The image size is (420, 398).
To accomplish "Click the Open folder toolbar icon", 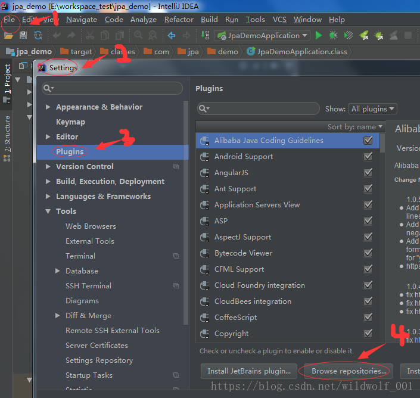I will (x=8, y=35).
